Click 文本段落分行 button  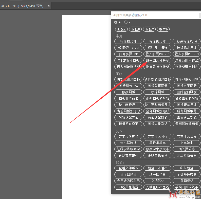[x=157, y=136]
